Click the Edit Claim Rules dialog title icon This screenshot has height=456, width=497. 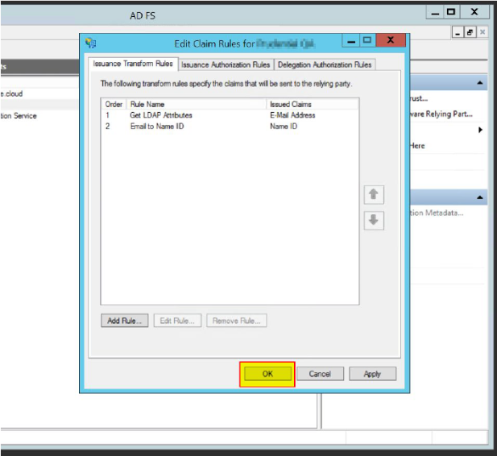click(91, 43)
